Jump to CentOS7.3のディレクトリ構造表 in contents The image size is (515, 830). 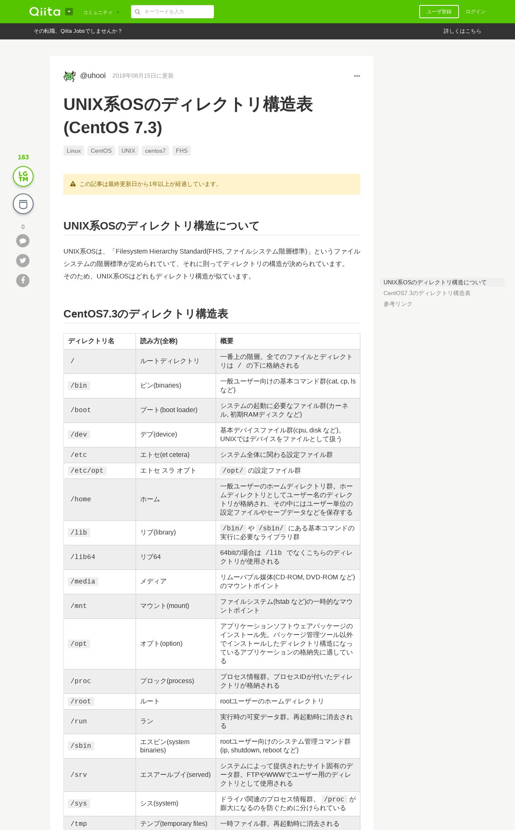point(427,293)
